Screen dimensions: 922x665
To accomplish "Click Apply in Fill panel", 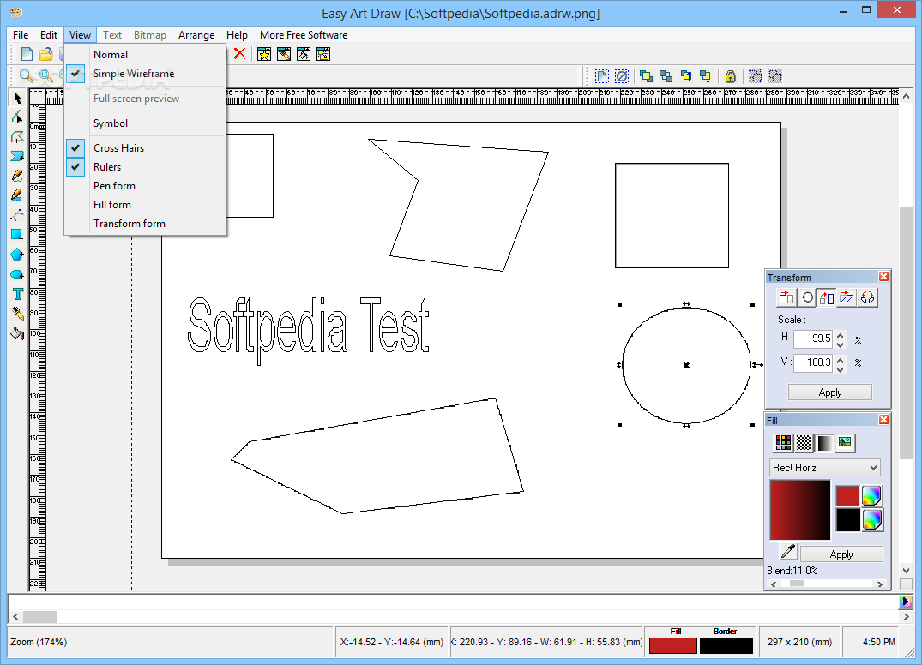I will coord(841,554).
